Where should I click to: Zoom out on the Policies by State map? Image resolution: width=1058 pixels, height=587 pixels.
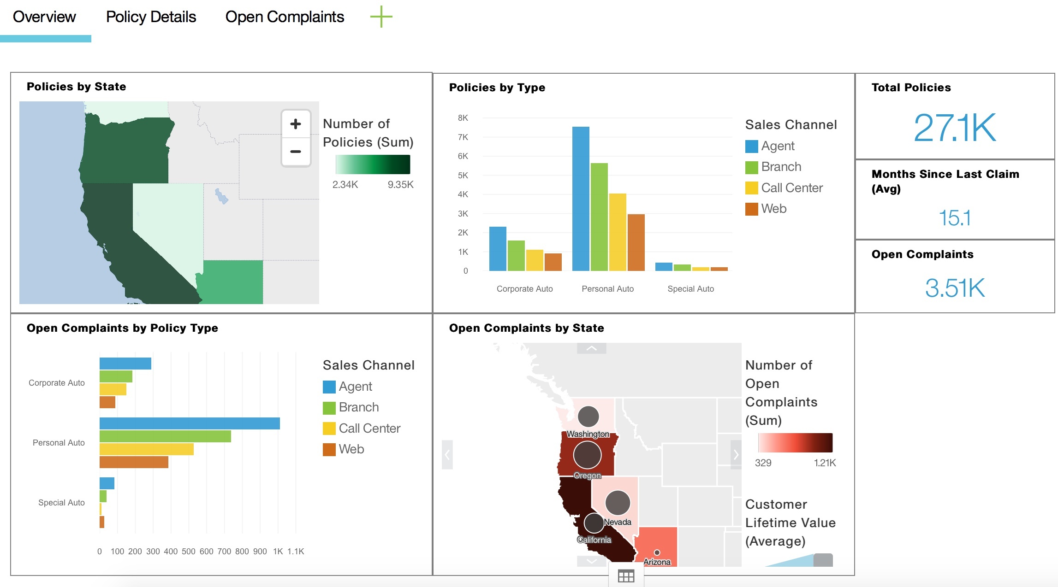pyautogui.click(x=296, y=151)
